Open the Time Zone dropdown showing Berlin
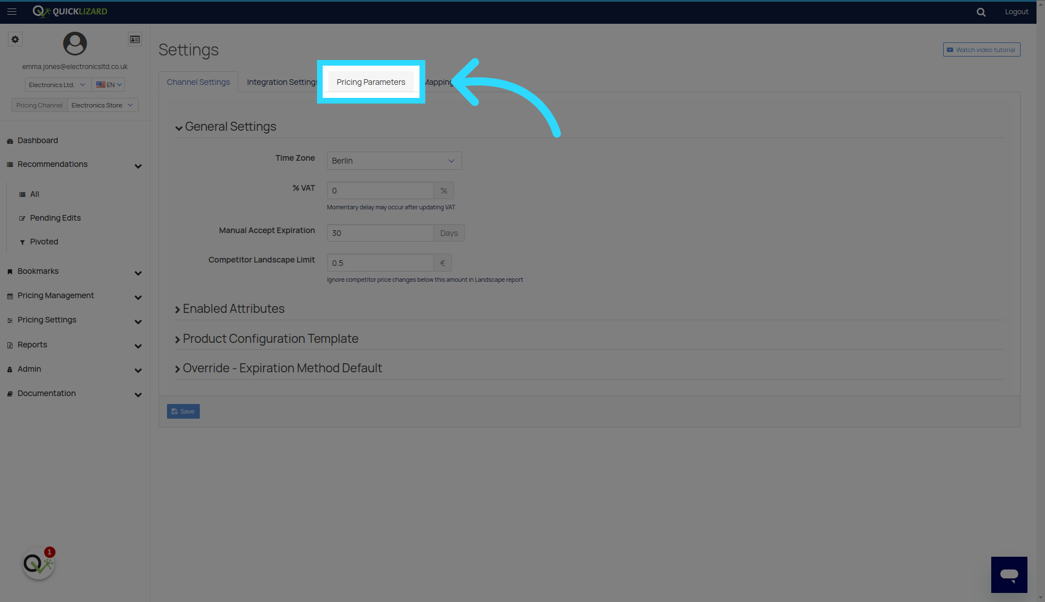 click(x=393, y=160)
